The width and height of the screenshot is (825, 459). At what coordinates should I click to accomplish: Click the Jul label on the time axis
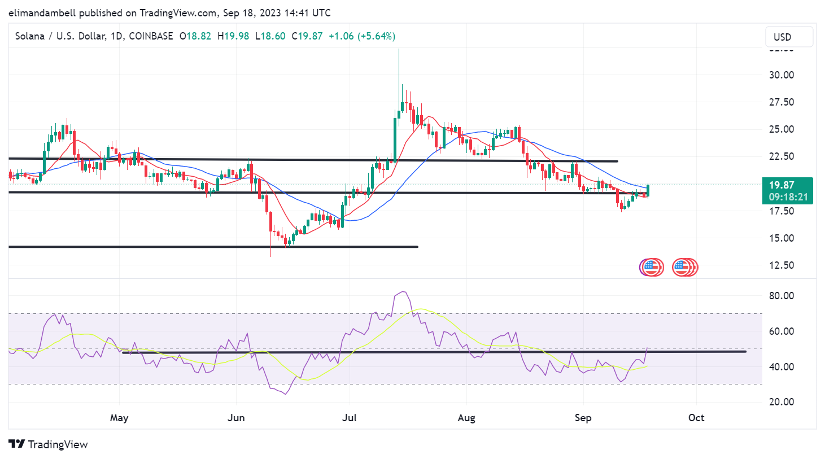pyautogui.click(x=350, y=418)
